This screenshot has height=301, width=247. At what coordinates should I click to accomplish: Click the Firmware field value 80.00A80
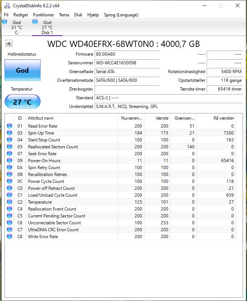coord(127,54)
